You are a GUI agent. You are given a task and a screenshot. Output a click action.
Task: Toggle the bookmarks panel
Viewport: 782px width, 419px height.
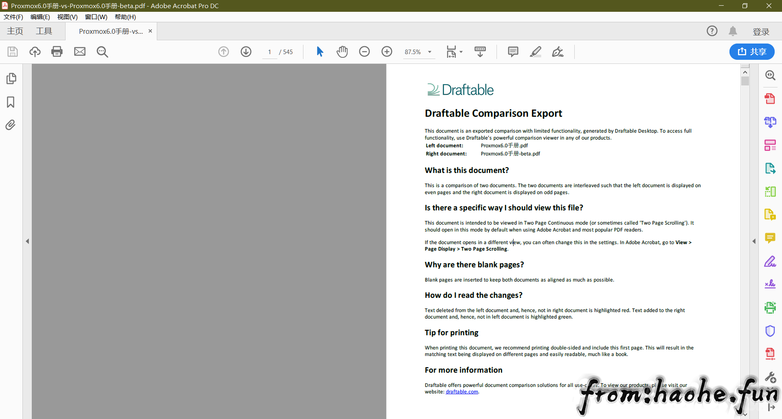[11, 102]
